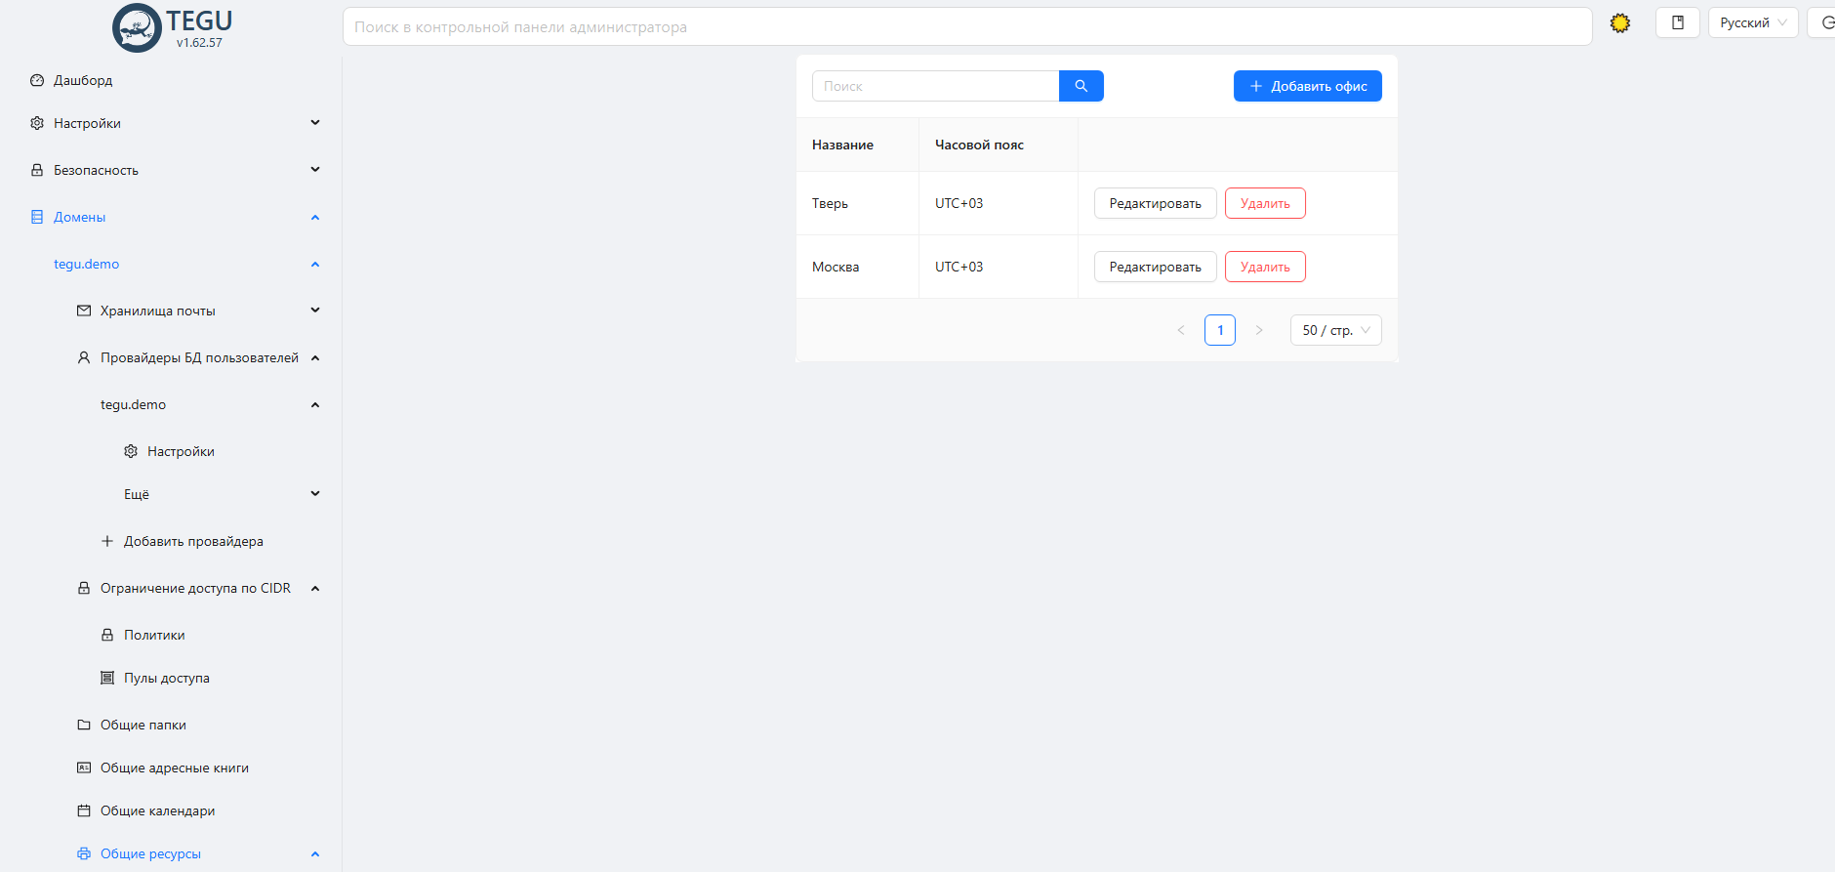The height and width of the screenshot is (872, 1835).
Task: Click Добавить провайдера plus item
Action: coord(192,541)
